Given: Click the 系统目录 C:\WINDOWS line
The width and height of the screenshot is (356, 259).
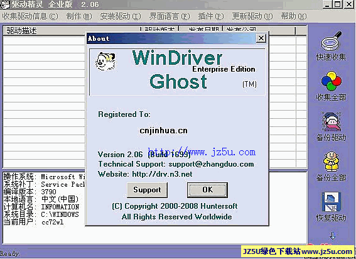Looking at the screenshot, I should coord(41,214).
